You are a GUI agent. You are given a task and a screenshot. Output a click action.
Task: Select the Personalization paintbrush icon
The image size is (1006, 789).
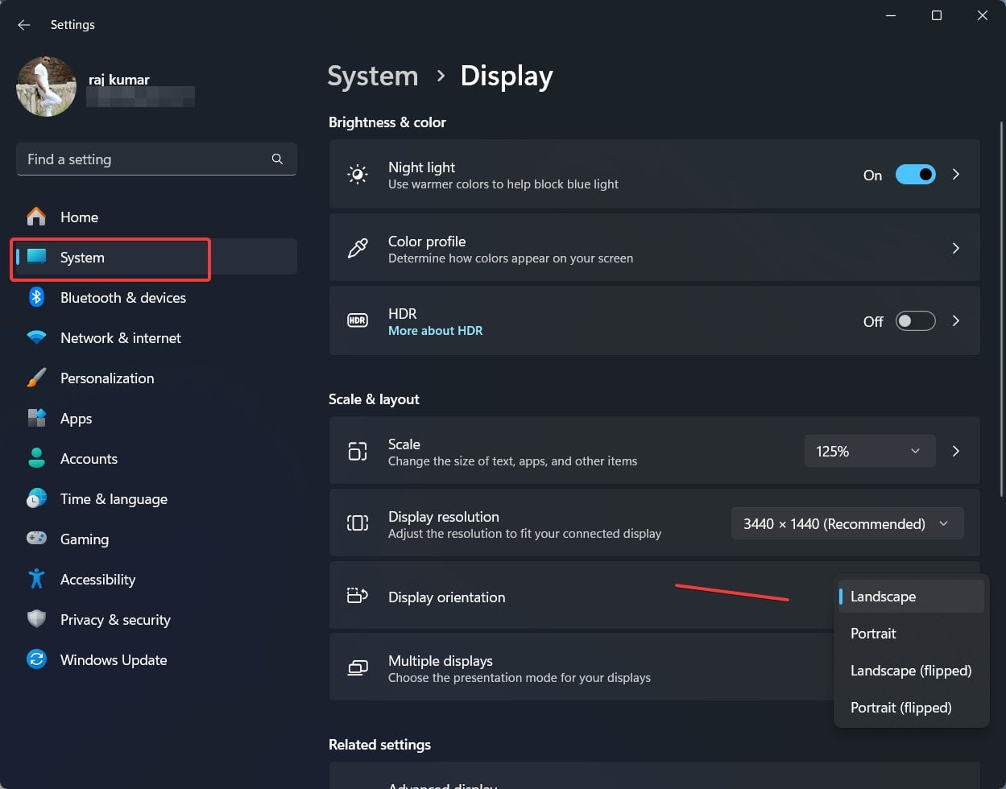[x=36, y=378]
